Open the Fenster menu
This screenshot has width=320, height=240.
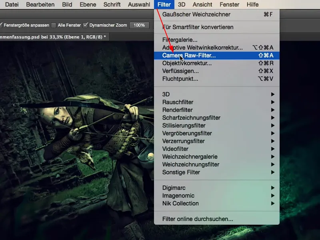(x=229, y=4)
